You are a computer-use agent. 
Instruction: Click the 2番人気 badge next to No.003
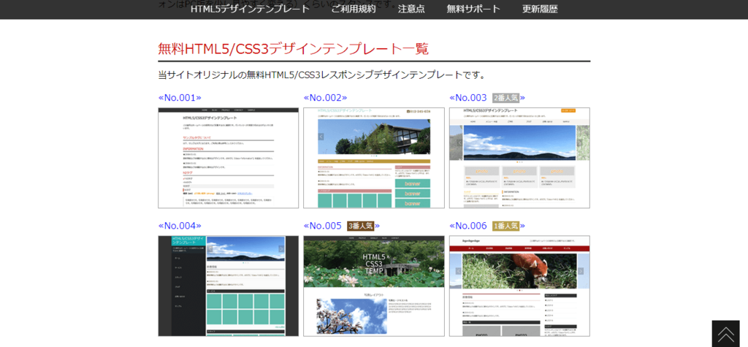505,98
